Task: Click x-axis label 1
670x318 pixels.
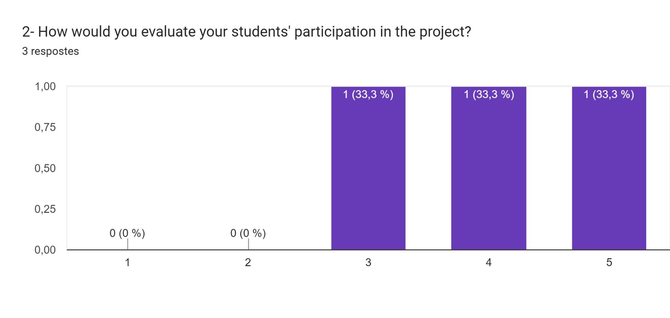Action: click(127, 262)
